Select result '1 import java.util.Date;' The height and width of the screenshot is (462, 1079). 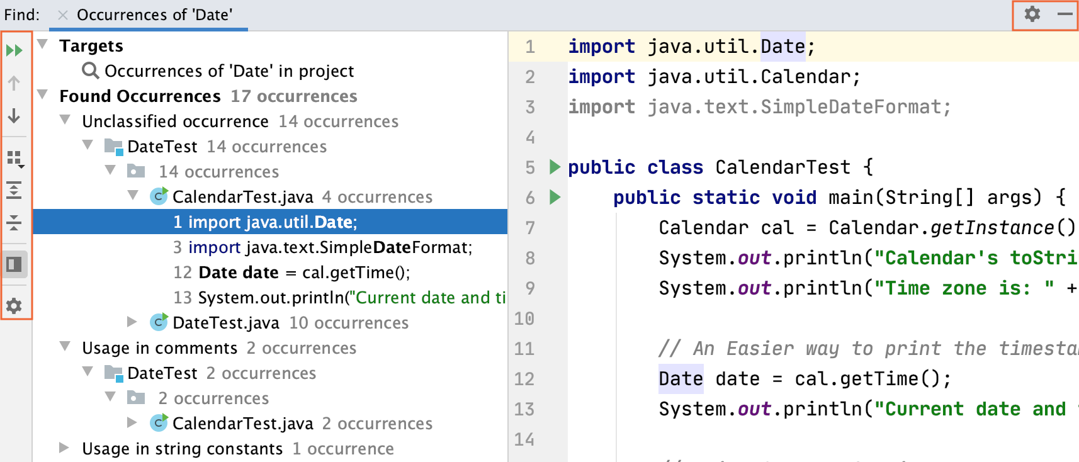point(270,222)
